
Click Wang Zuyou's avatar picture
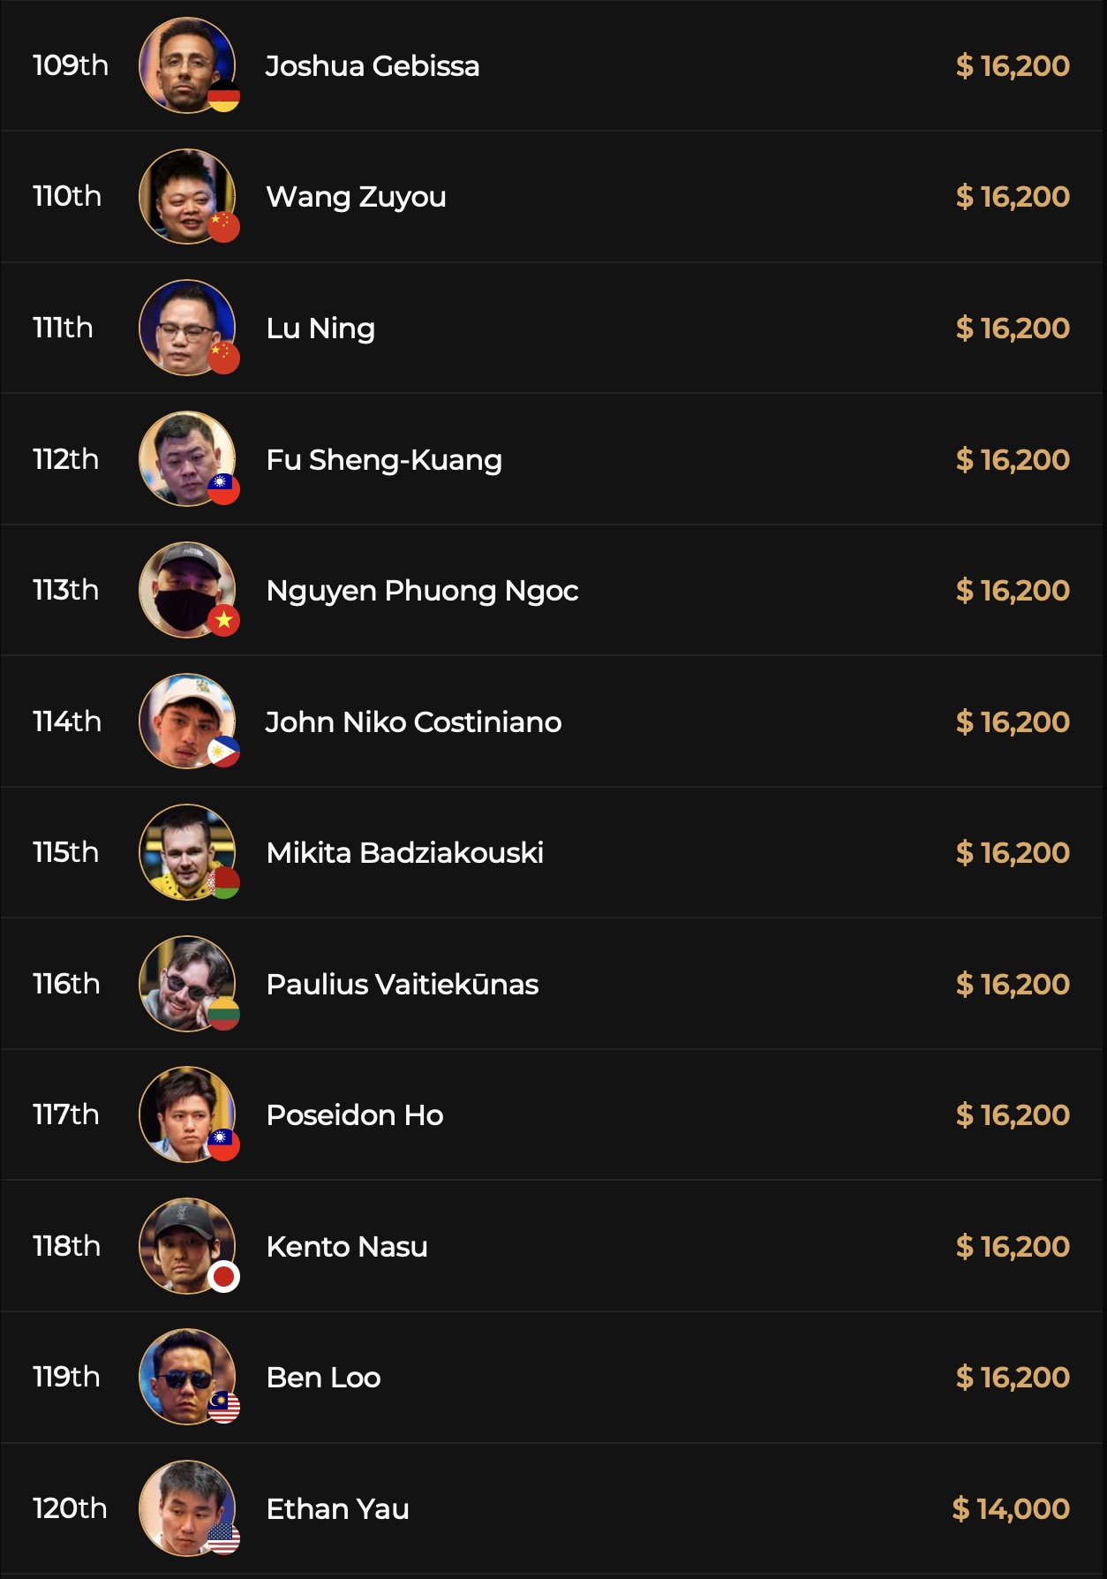(186, 195)
